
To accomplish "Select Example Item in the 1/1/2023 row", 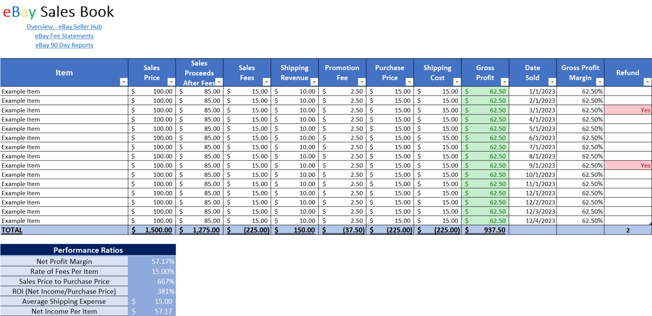I will coord(64,92).
